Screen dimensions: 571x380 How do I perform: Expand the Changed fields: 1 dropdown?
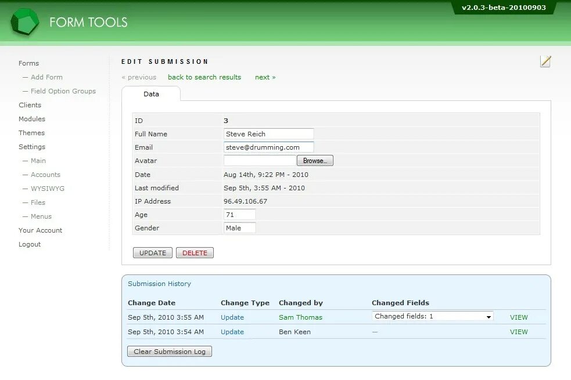pos(433,316)
